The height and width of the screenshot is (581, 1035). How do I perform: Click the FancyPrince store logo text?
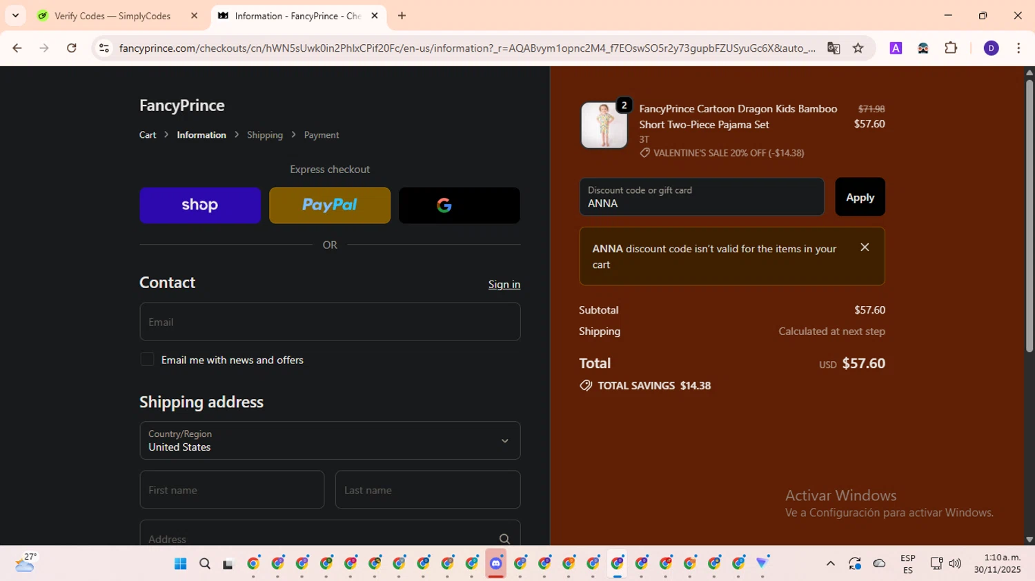click(x=182, y=105)
